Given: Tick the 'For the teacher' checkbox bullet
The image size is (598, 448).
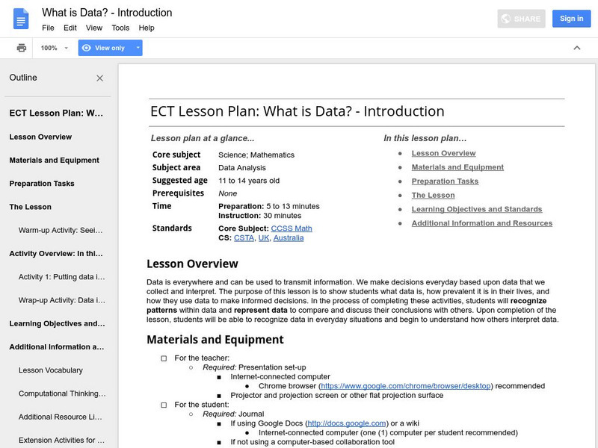Looking at the screenshot, I should tap(164, 358).
